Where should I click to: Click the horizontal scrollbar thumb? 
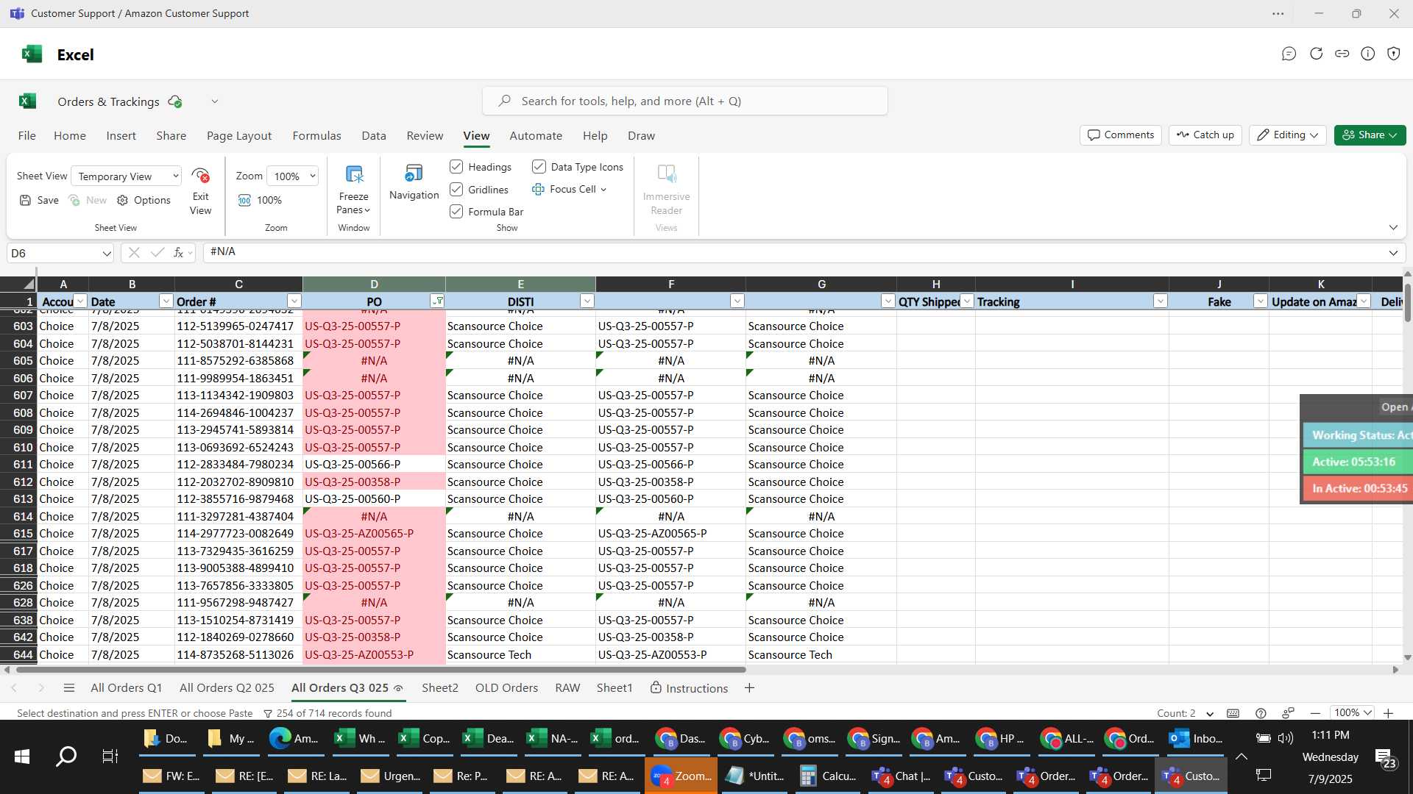(380, 670)
